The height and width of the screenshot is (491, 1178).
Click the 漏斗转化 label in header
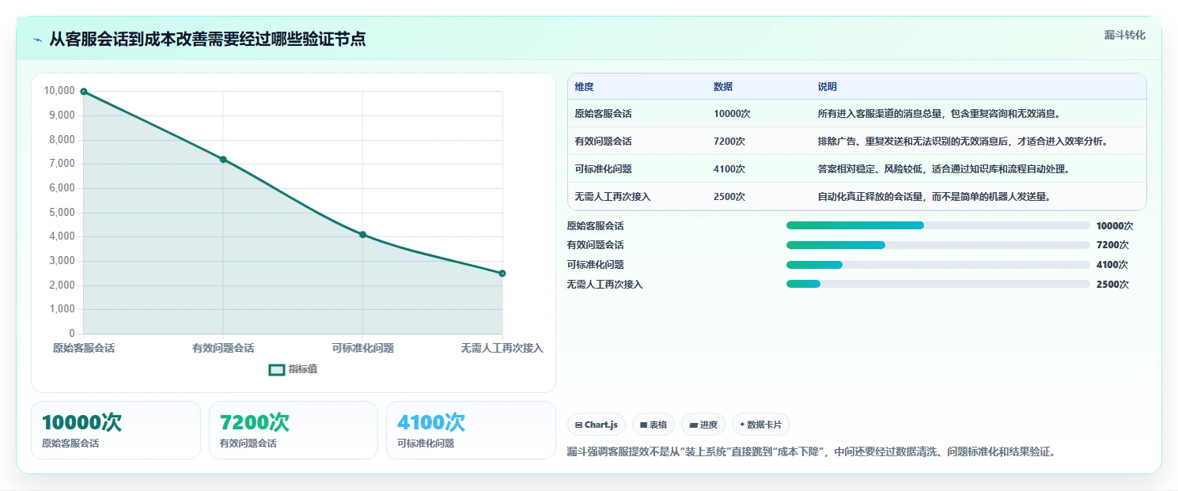point(1124,35)
